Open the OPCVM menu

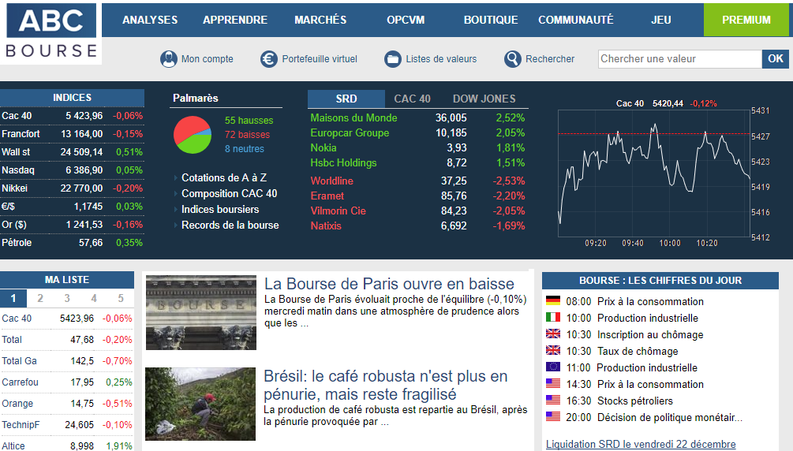click(x=406, y=20)
